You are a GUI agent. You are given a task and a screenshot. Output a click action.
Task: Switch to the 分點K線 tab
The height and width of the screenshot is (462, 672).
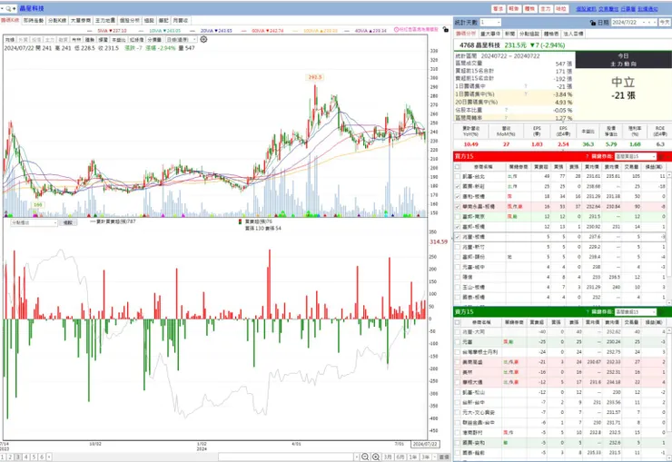(x=57, y=21)
